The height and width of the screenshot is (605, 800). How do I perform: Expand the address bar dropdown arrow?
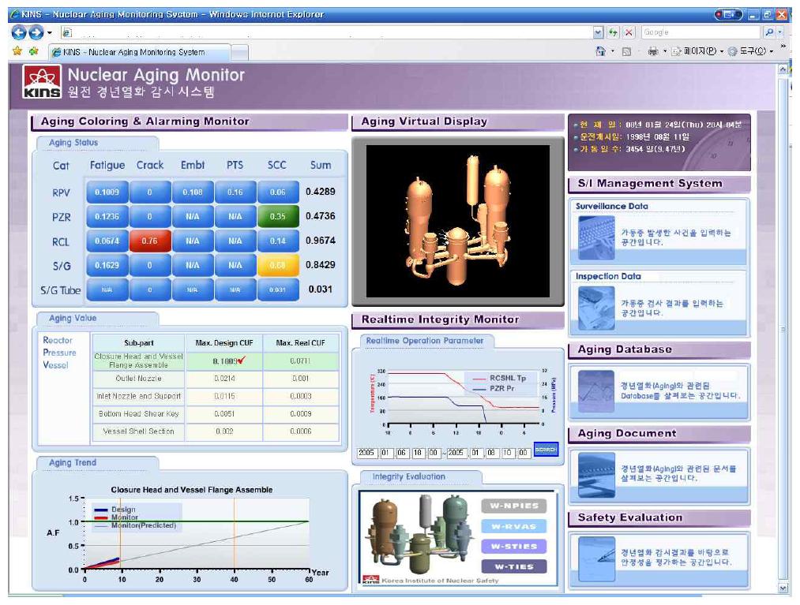tap(598, 32)
